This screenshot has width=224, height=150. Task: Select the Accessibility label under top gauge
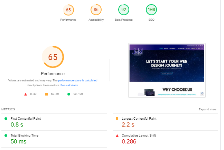pyautogui.click(x=96, y=20)
